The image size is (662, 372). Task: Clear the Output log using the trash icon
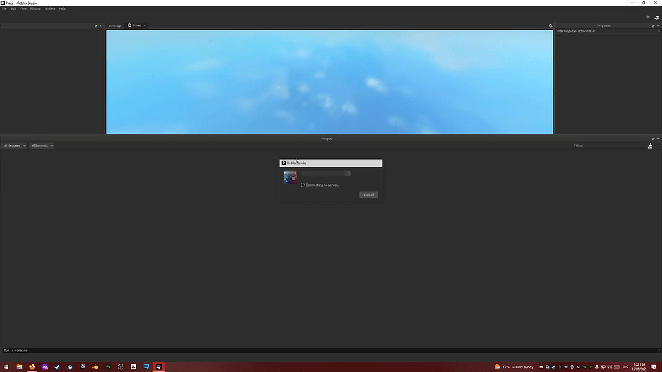[650, 145]
